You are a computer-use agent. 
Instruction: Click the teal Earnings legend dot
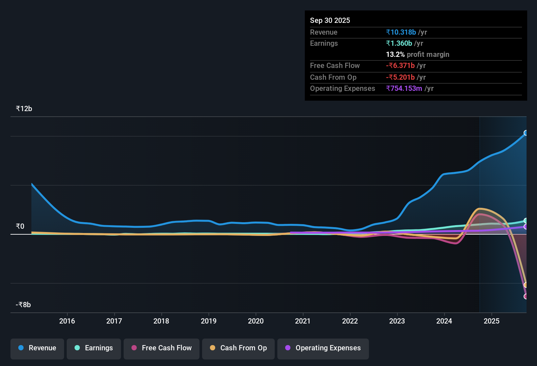pos(77,348)
